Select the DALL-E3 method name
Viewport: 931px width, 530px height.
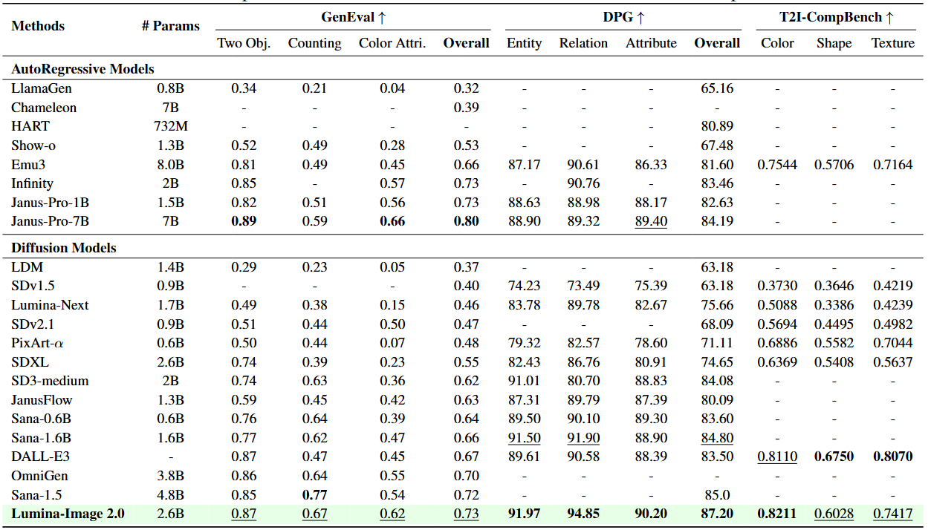click(39, 457)
